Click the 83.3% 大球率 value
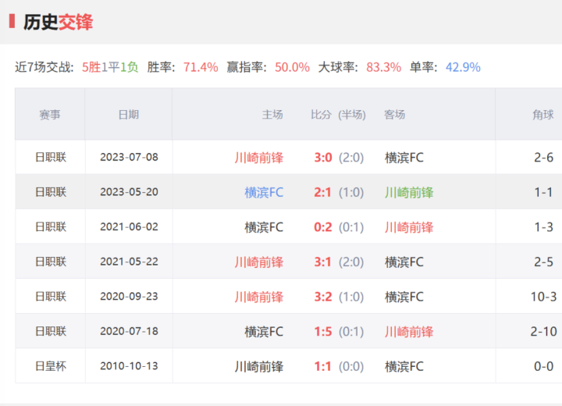Viewport: 562px width, 406px height. (x=383, y=67)
